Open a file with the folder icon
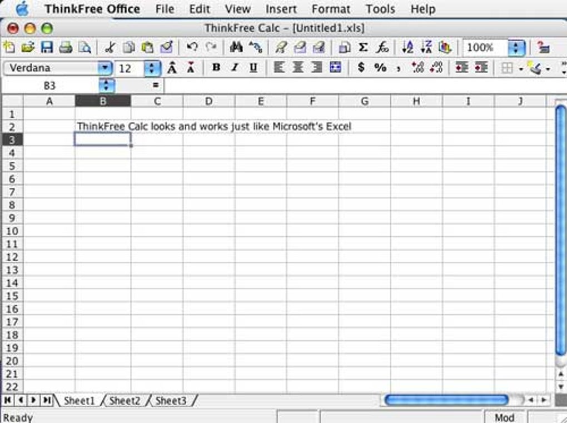This screenshot has height=423, width=567. click(x=28, y=47)
